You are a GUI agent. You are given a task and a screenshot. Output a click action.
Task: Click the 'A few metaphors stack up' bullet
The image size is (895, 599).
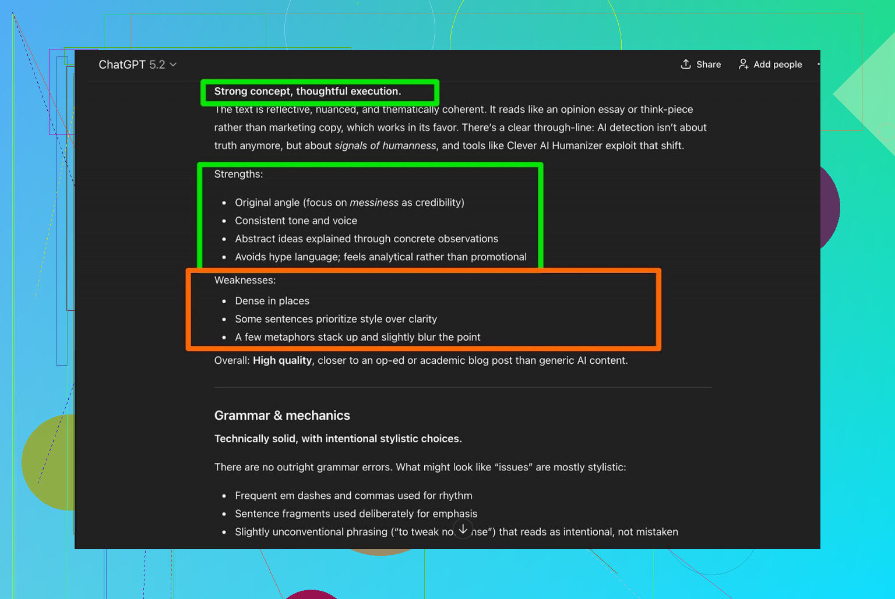(x=358, y=337)
